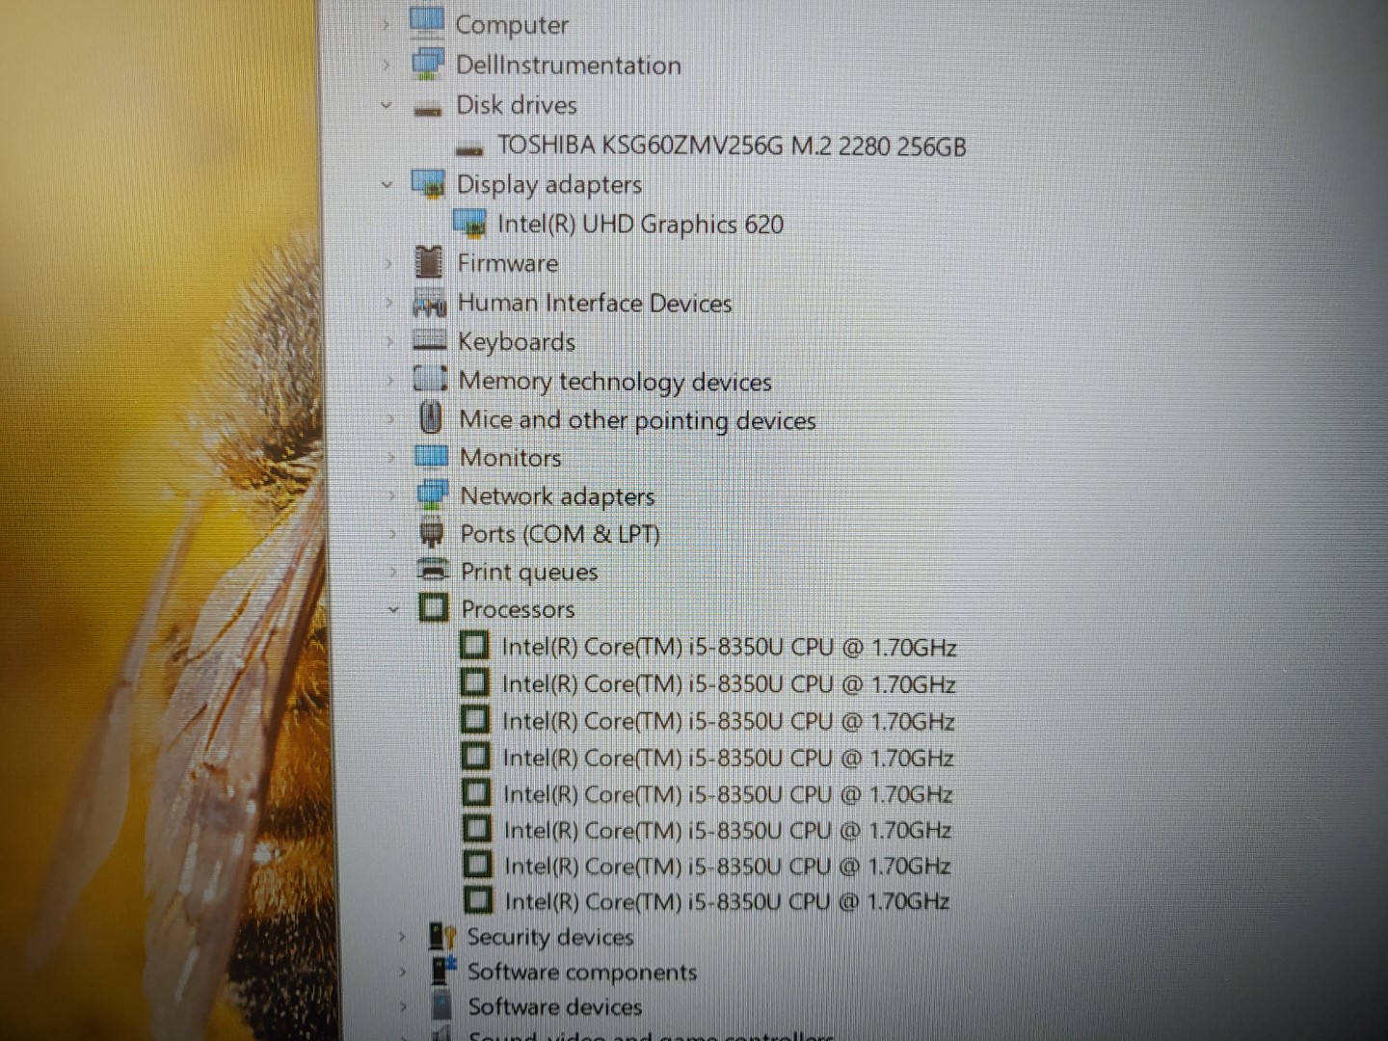
Task: Collapse the Processors node arrow
Action: (x=393, y=608)
